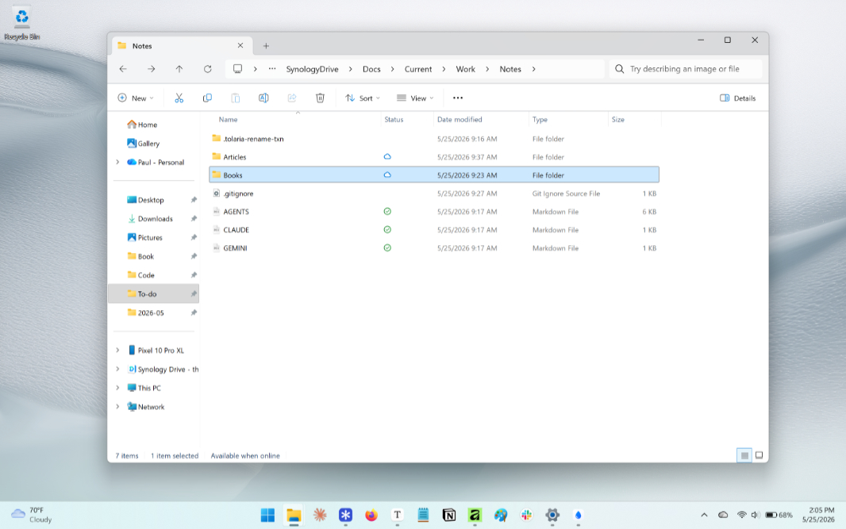Refresh the folder view
This screenshot has width=846, height=529.
(x=208, y=69)
